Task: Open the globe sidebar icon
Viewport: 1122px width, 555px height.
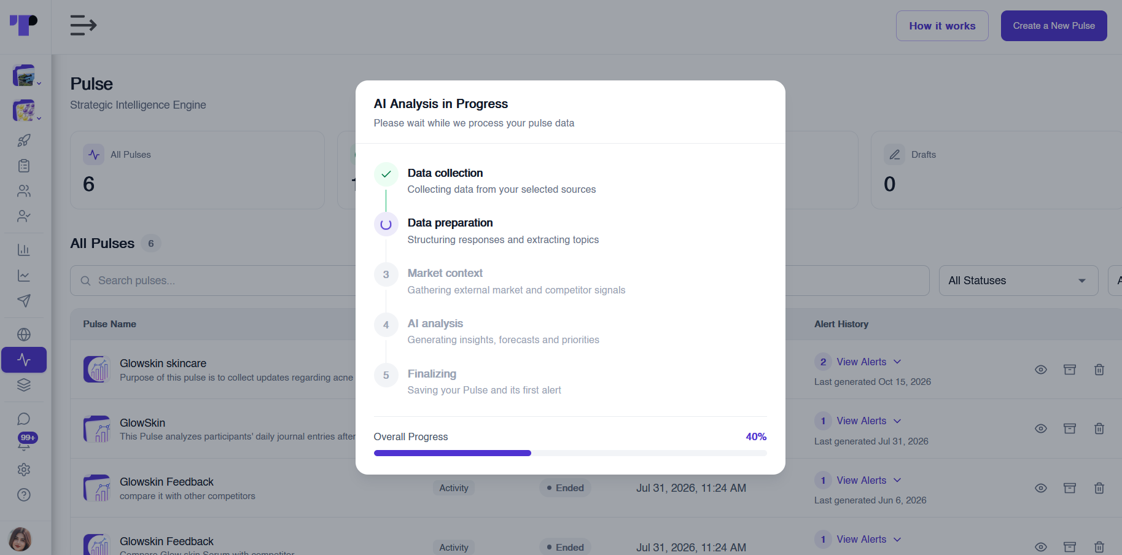Action: (24, 335)
